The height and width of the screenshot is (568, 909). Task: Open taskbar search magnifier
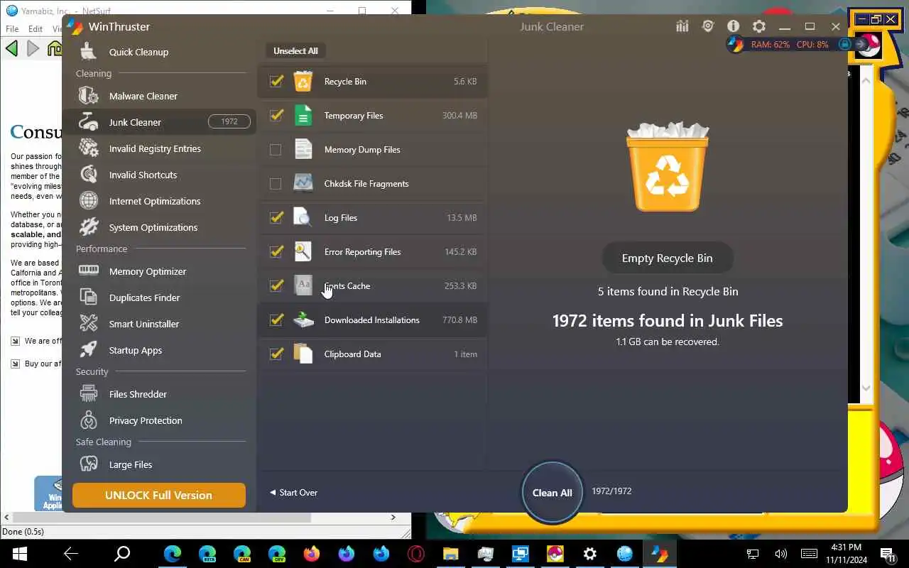tap(122, 554)
